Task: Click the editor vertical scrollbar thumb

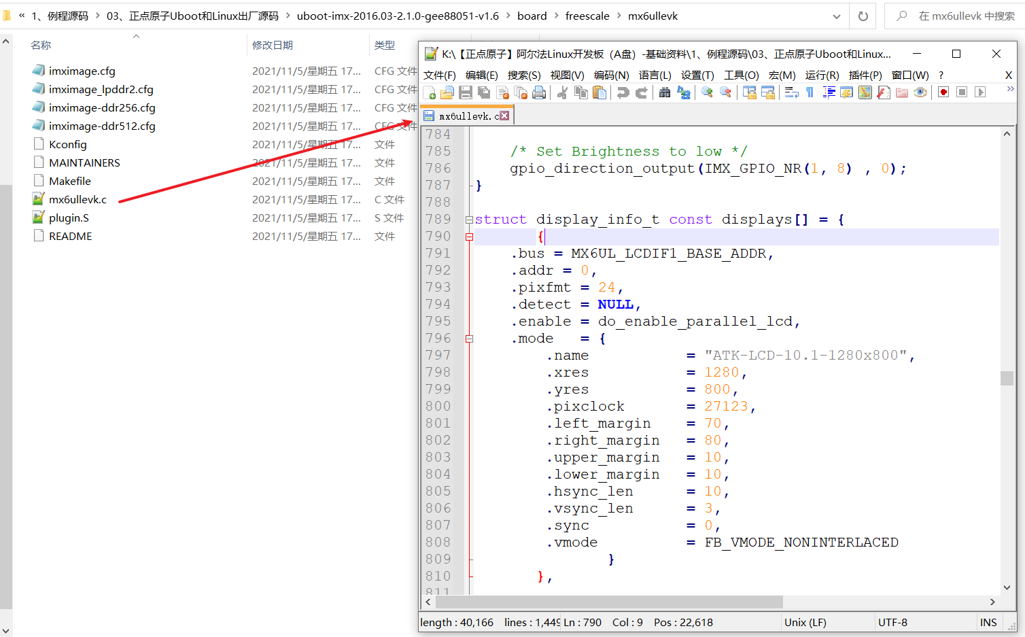Action: pyautogui.click(x=1007, y=378)
